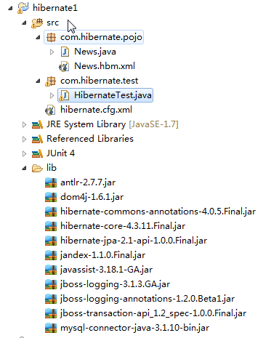263x338 pixels.
Task: Select News.hbm.xml file name
Action: pyautogui.click(x=105, y=66)
